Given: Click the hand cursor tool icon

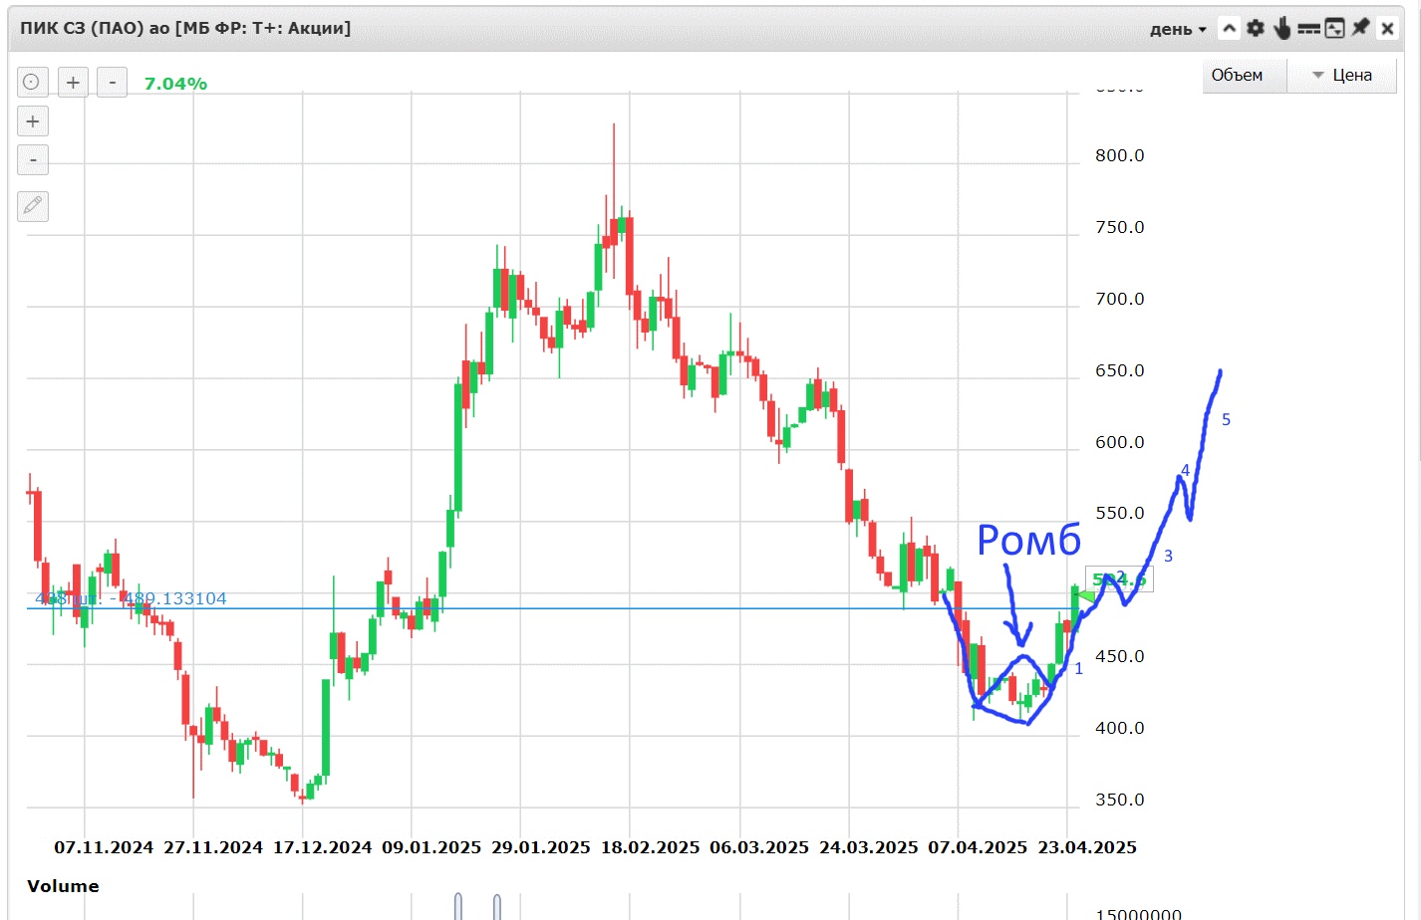Looking at the screenshot, I should tap(1282, 28).
